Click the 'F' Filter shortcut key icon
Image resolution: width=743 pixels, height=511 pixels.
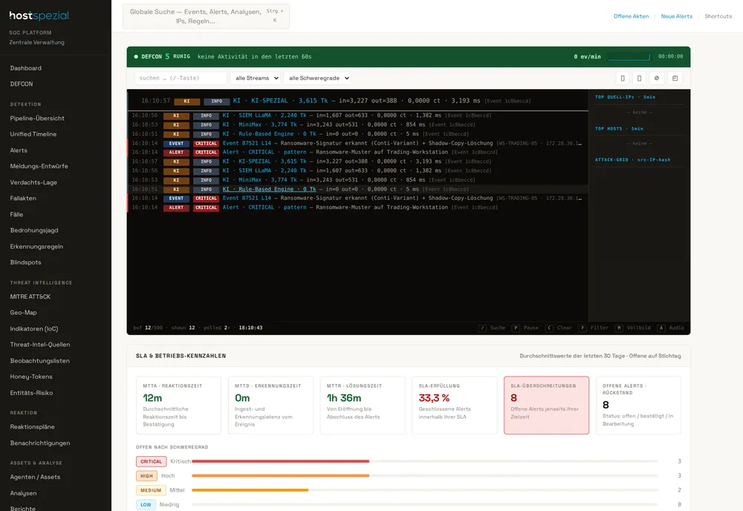[583, 328]
